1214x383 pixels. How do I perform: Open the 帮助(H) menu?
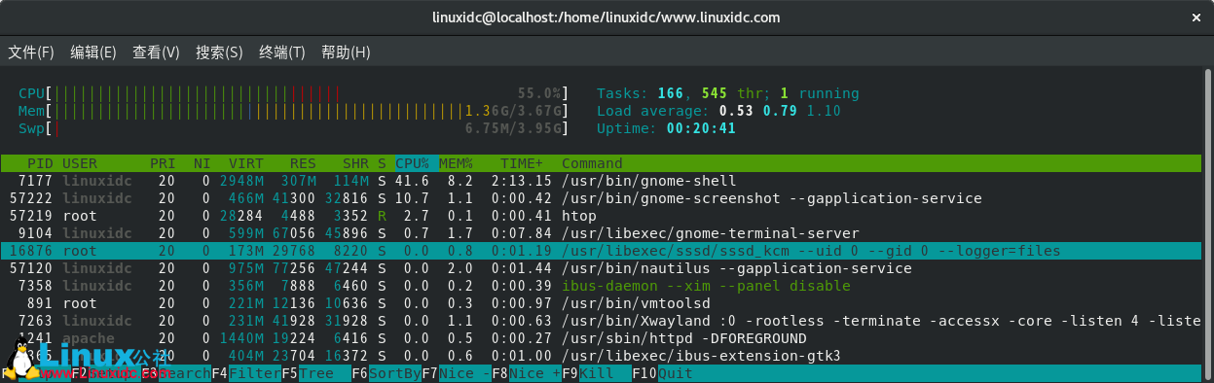[x=346, y=52]
